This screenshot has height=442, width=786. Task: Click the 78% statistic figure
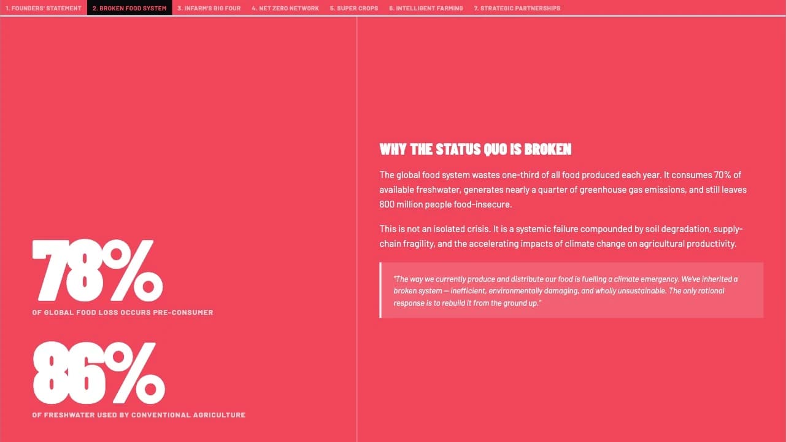pos(98,269)
